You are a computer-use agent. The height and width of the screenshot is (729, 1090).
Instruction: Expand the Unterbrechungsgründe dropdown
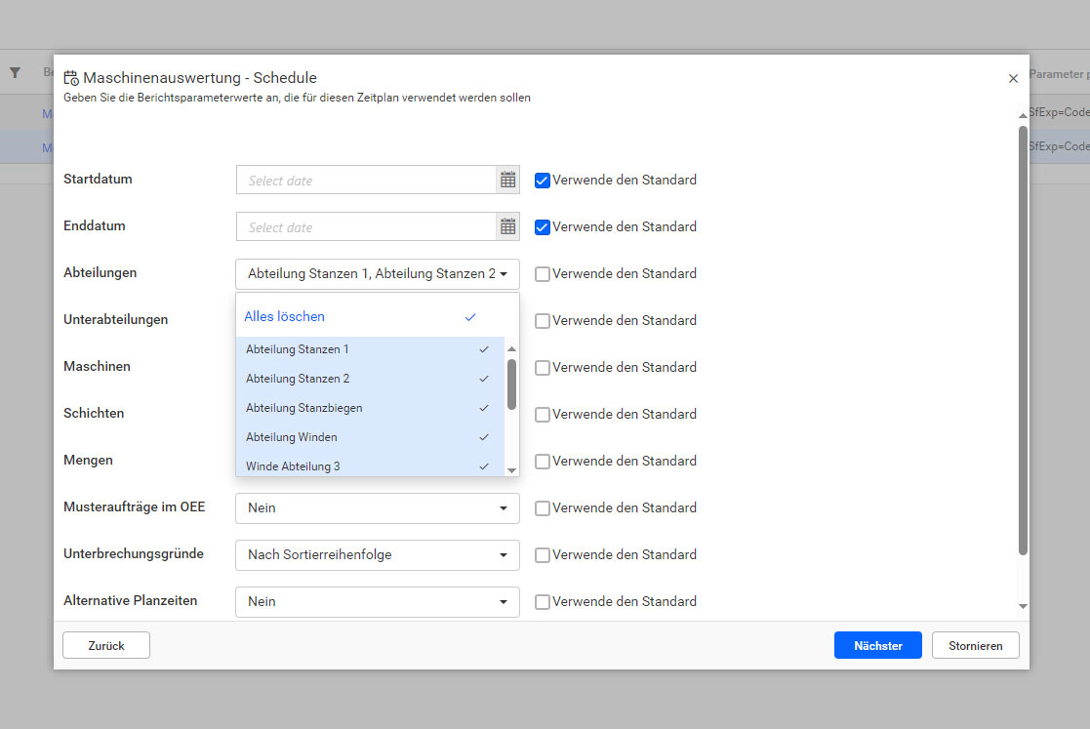(x=377, y=554)
